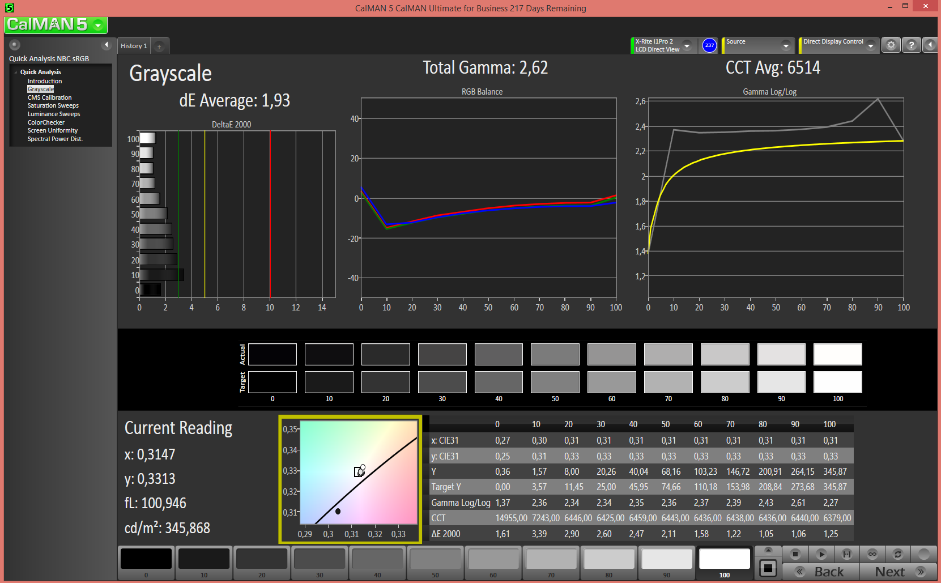Select the Grayscale workflow page
The height and width of the screenshot is (583, 941).
41,89
